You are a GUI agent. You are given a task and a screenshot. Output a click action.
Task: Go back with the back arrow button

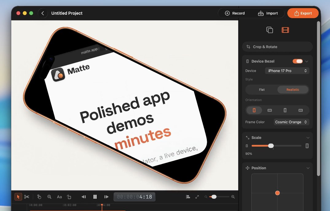pyautogui.click(x=43, y=13)
